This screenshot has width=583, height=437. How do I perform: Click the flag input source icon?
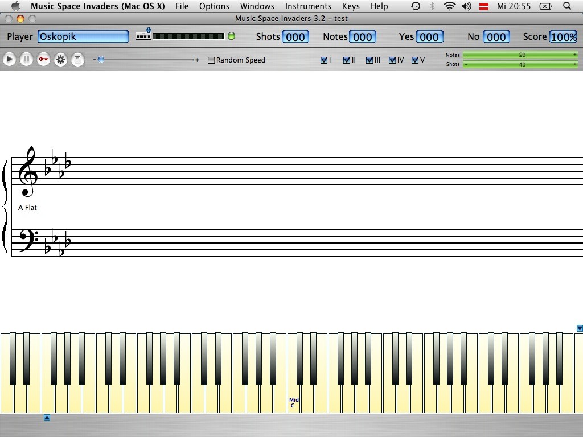484,6
